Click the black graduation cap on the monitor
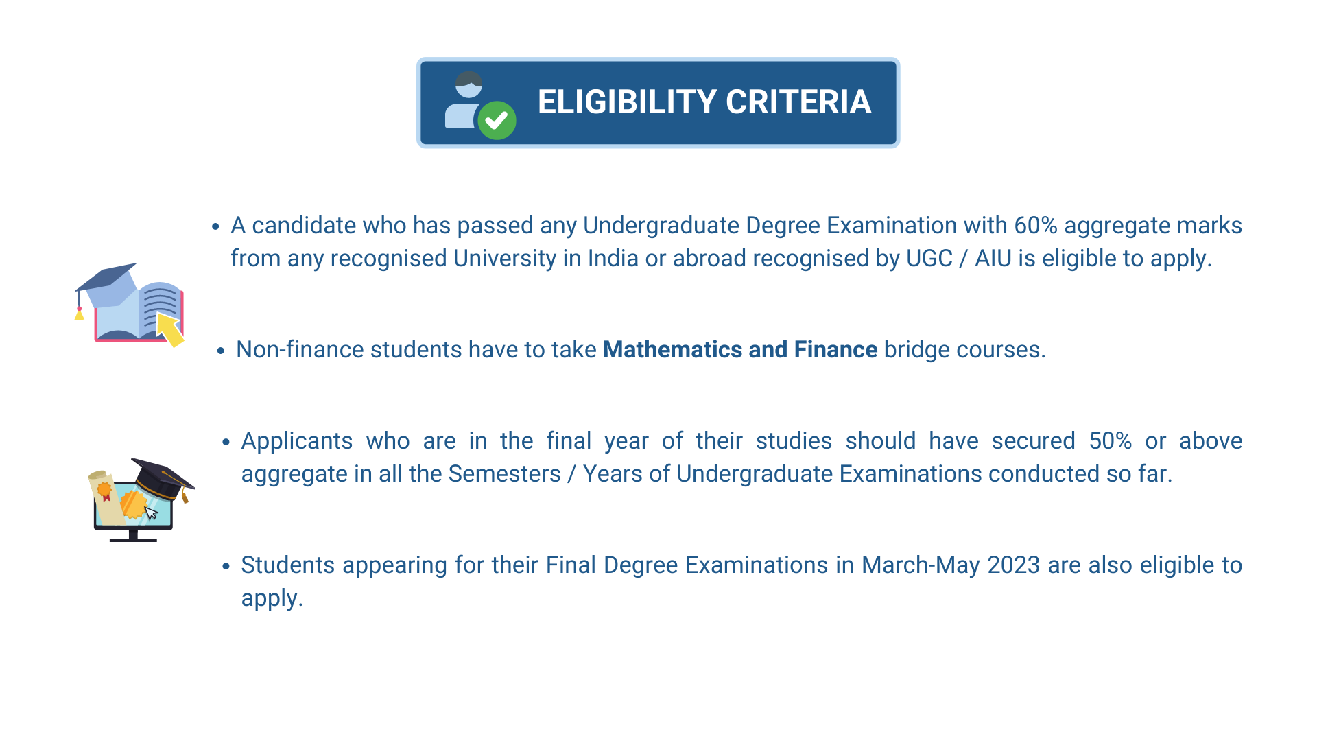1317x741 pixels. (x=163, y=478)
